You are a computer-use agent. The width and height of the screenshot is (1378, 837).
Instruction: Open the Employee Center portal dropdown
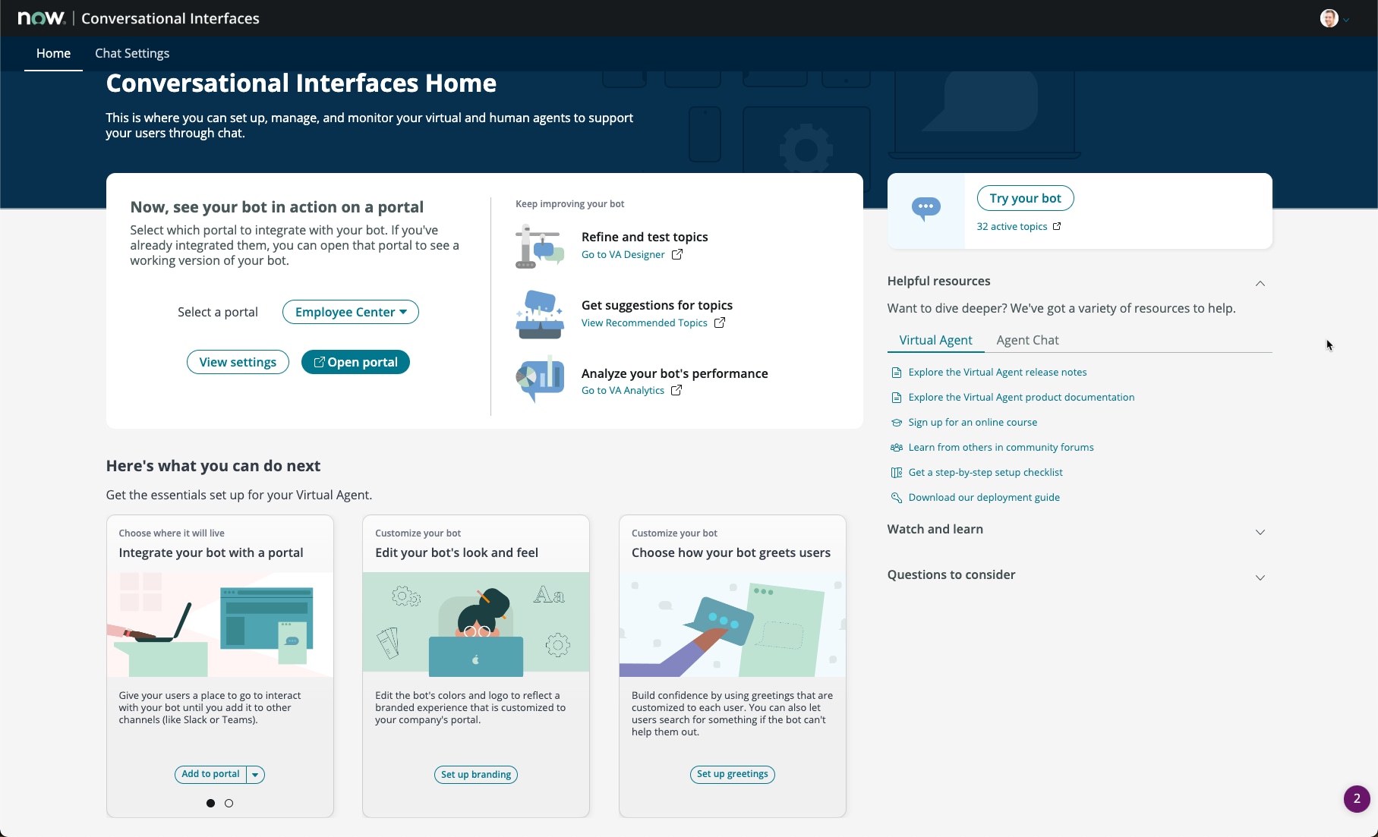(350, 312)
